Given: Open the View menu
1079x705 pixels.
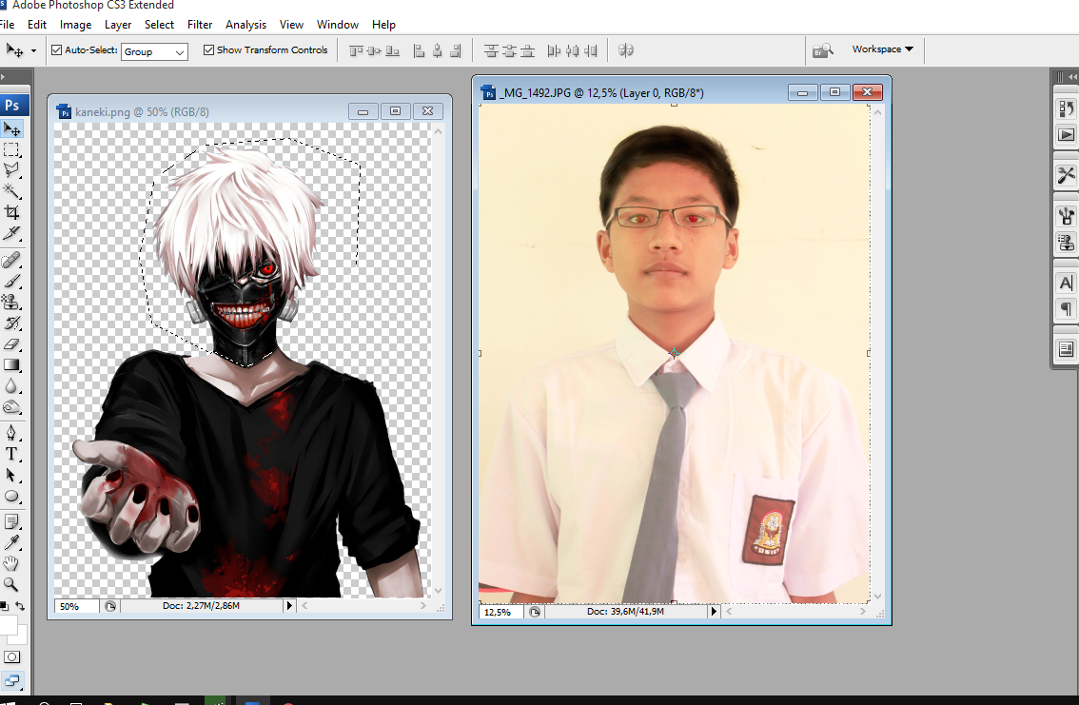Looking at the screenshot, I should 291,24.
